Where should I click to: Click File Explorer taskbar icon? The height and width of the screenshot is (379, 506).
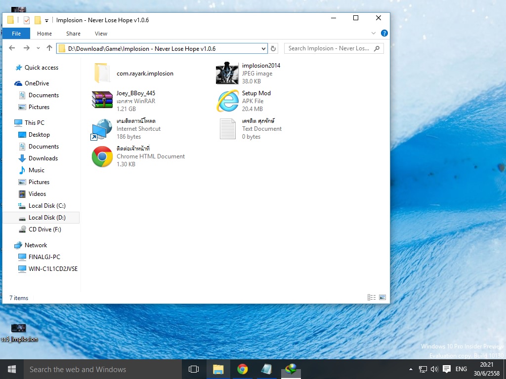click(218, 369)
